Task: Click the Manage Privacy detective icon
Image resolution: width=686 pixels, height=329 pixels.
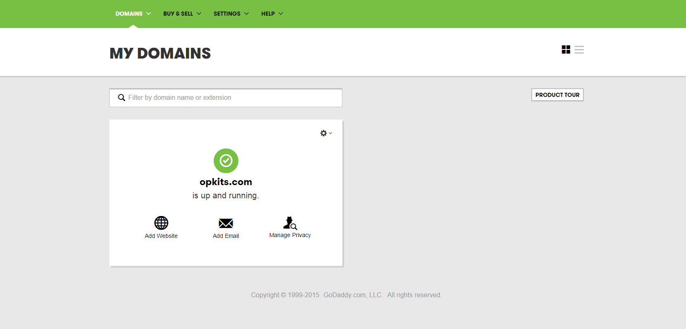Action: [290, 223]
